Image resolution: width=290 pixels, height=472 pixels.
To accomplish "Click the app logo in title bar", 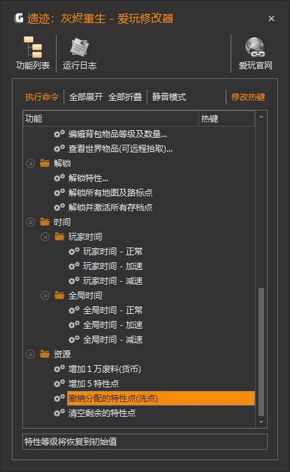I will pyautogui.click(x=19, y=18).
